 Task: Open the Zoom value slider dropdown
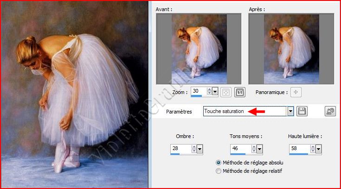pos(216,92)
